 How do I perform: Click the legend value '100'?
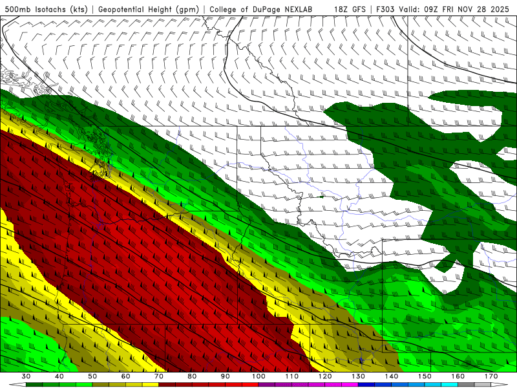point(258,376)
